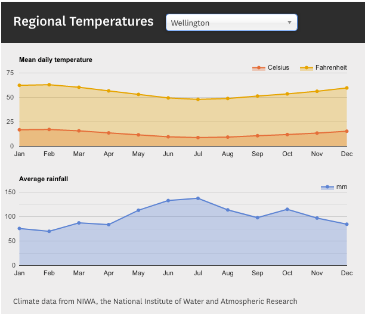
Task: Click the Regional Temperatures heading
Action: point(83,21)
